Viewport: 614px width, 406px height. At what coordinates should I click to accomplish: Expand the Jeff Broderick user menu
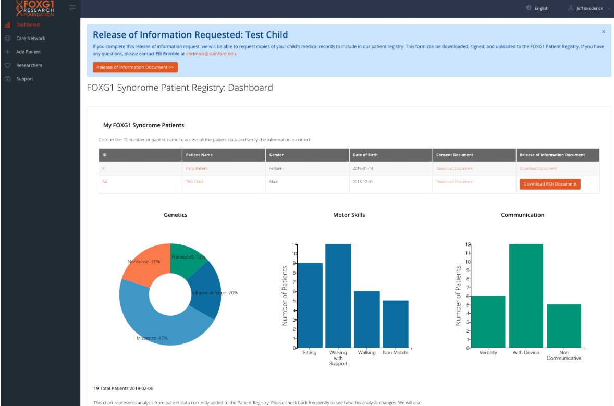590,8
